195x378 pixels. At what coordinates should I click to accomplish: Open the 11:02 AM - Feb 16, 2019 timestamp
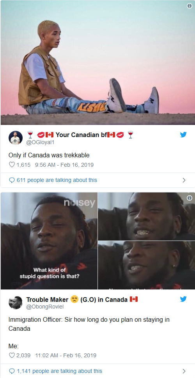(x=66, y=355)
